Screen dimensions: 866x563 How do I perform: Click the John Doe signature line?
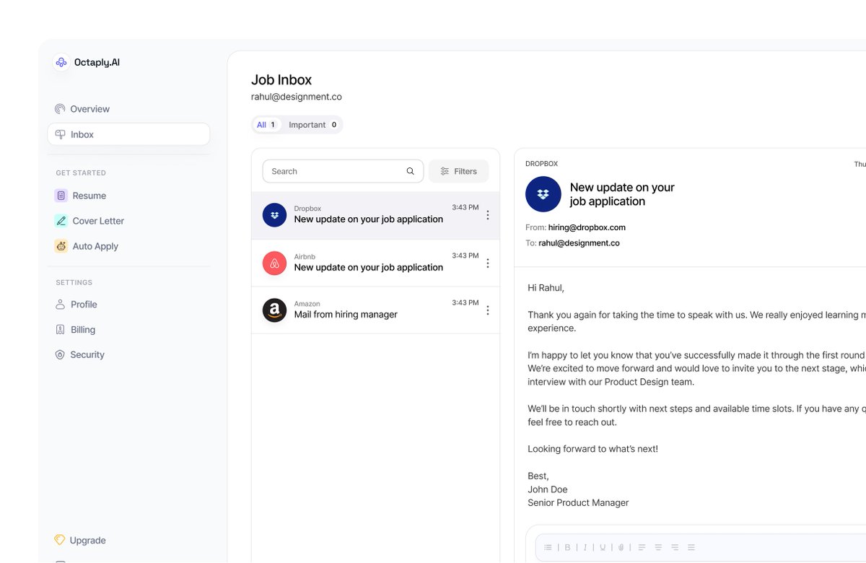(548, 489)
